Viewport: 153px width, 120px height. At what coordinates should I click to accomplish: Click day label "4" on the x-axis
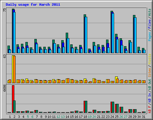(23, 117)
